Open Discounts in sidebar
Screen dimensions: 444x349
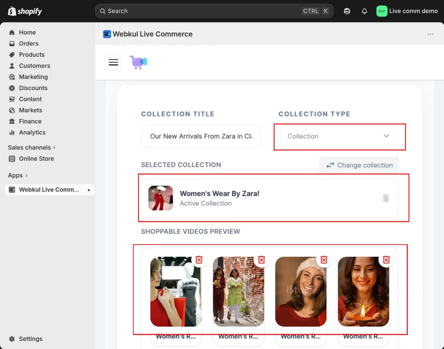[x=33, y=88]
